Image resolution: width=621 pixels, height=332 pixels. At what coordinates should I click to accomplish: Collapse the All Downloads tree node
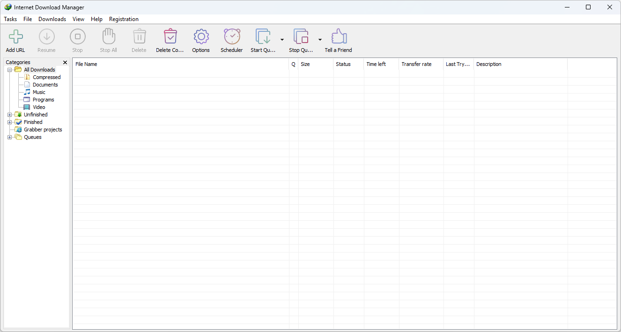10,70
